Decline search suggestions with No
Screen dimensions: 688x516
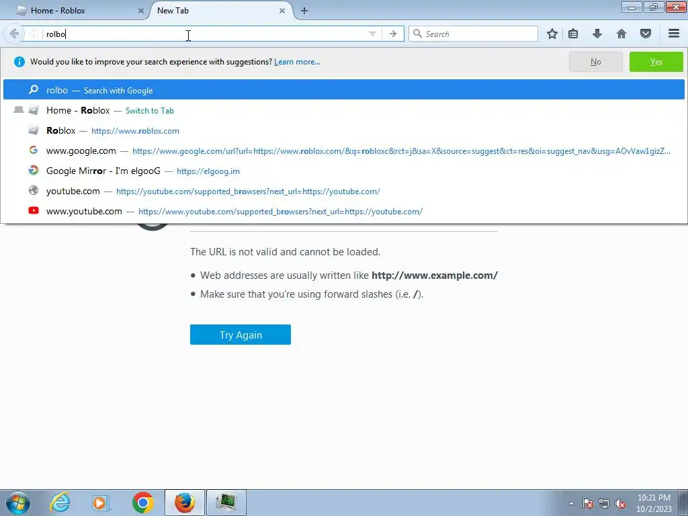pos(595,62)
